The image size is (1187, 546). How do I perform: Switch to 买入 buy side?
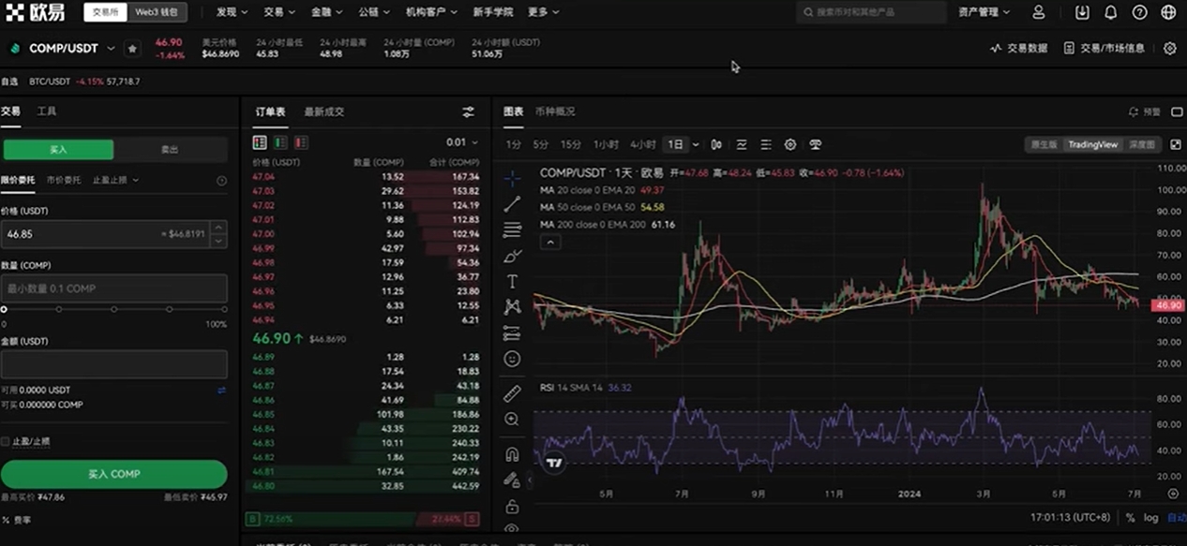pyautogui.click(x=58, y=150)
